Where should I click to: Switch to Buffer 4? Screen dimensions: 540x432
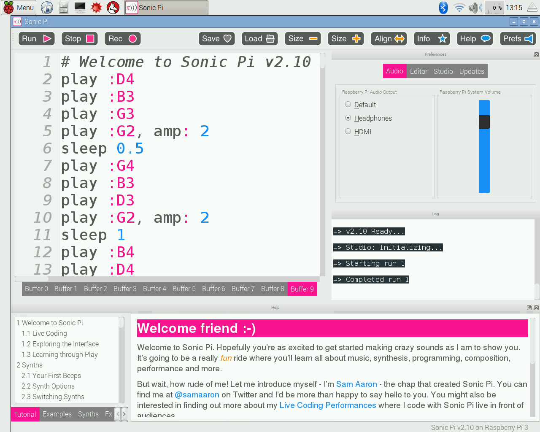point(154,289)
